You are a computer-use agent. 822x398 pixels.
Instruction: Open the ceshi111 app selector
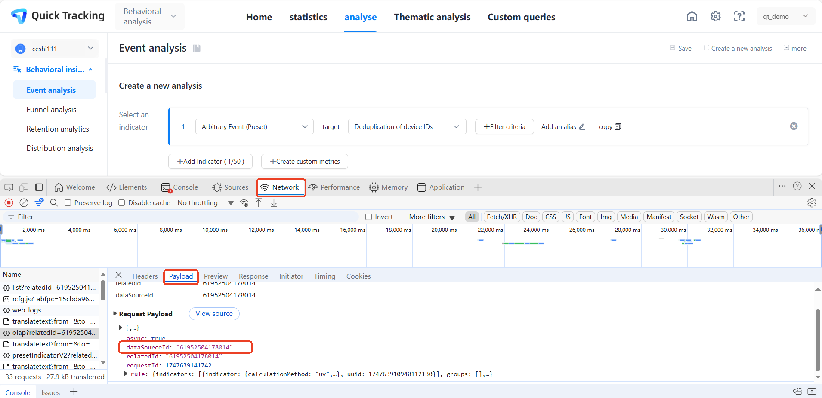coord(55,49)
